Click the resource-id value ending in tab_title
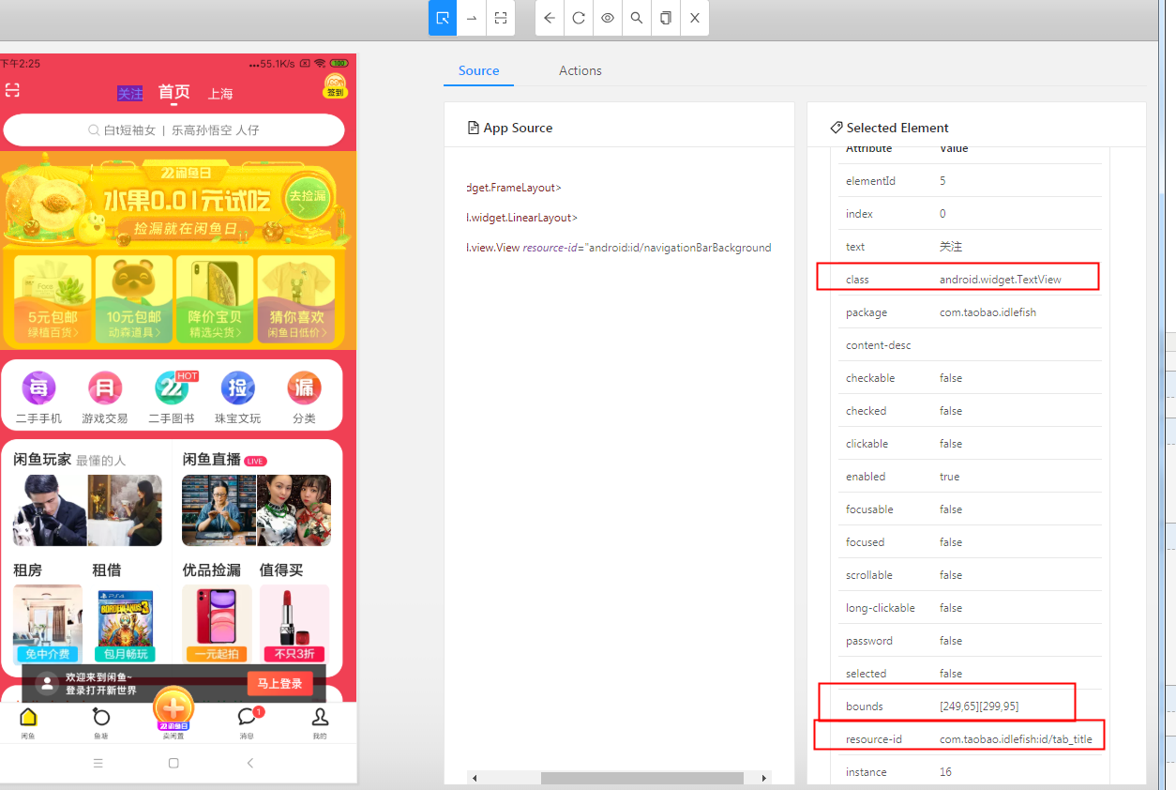1176x790 pixels. click(x=1016, y=739)
